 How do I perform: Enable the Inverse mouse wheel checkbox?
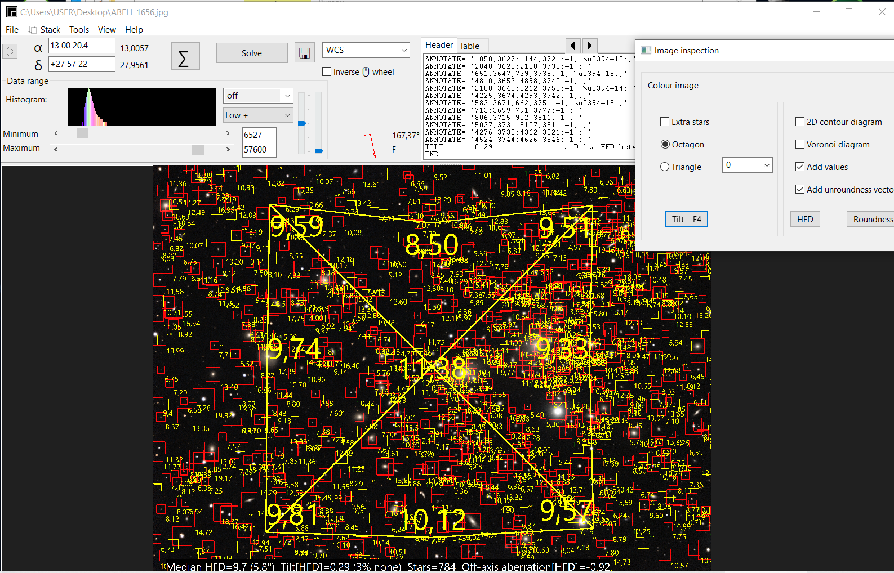[327, 71]
